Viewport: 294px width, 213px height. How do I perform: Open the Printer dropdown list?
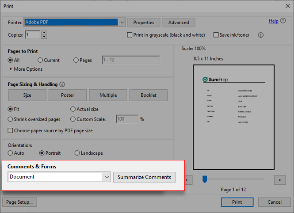click(x=122, y=22)
